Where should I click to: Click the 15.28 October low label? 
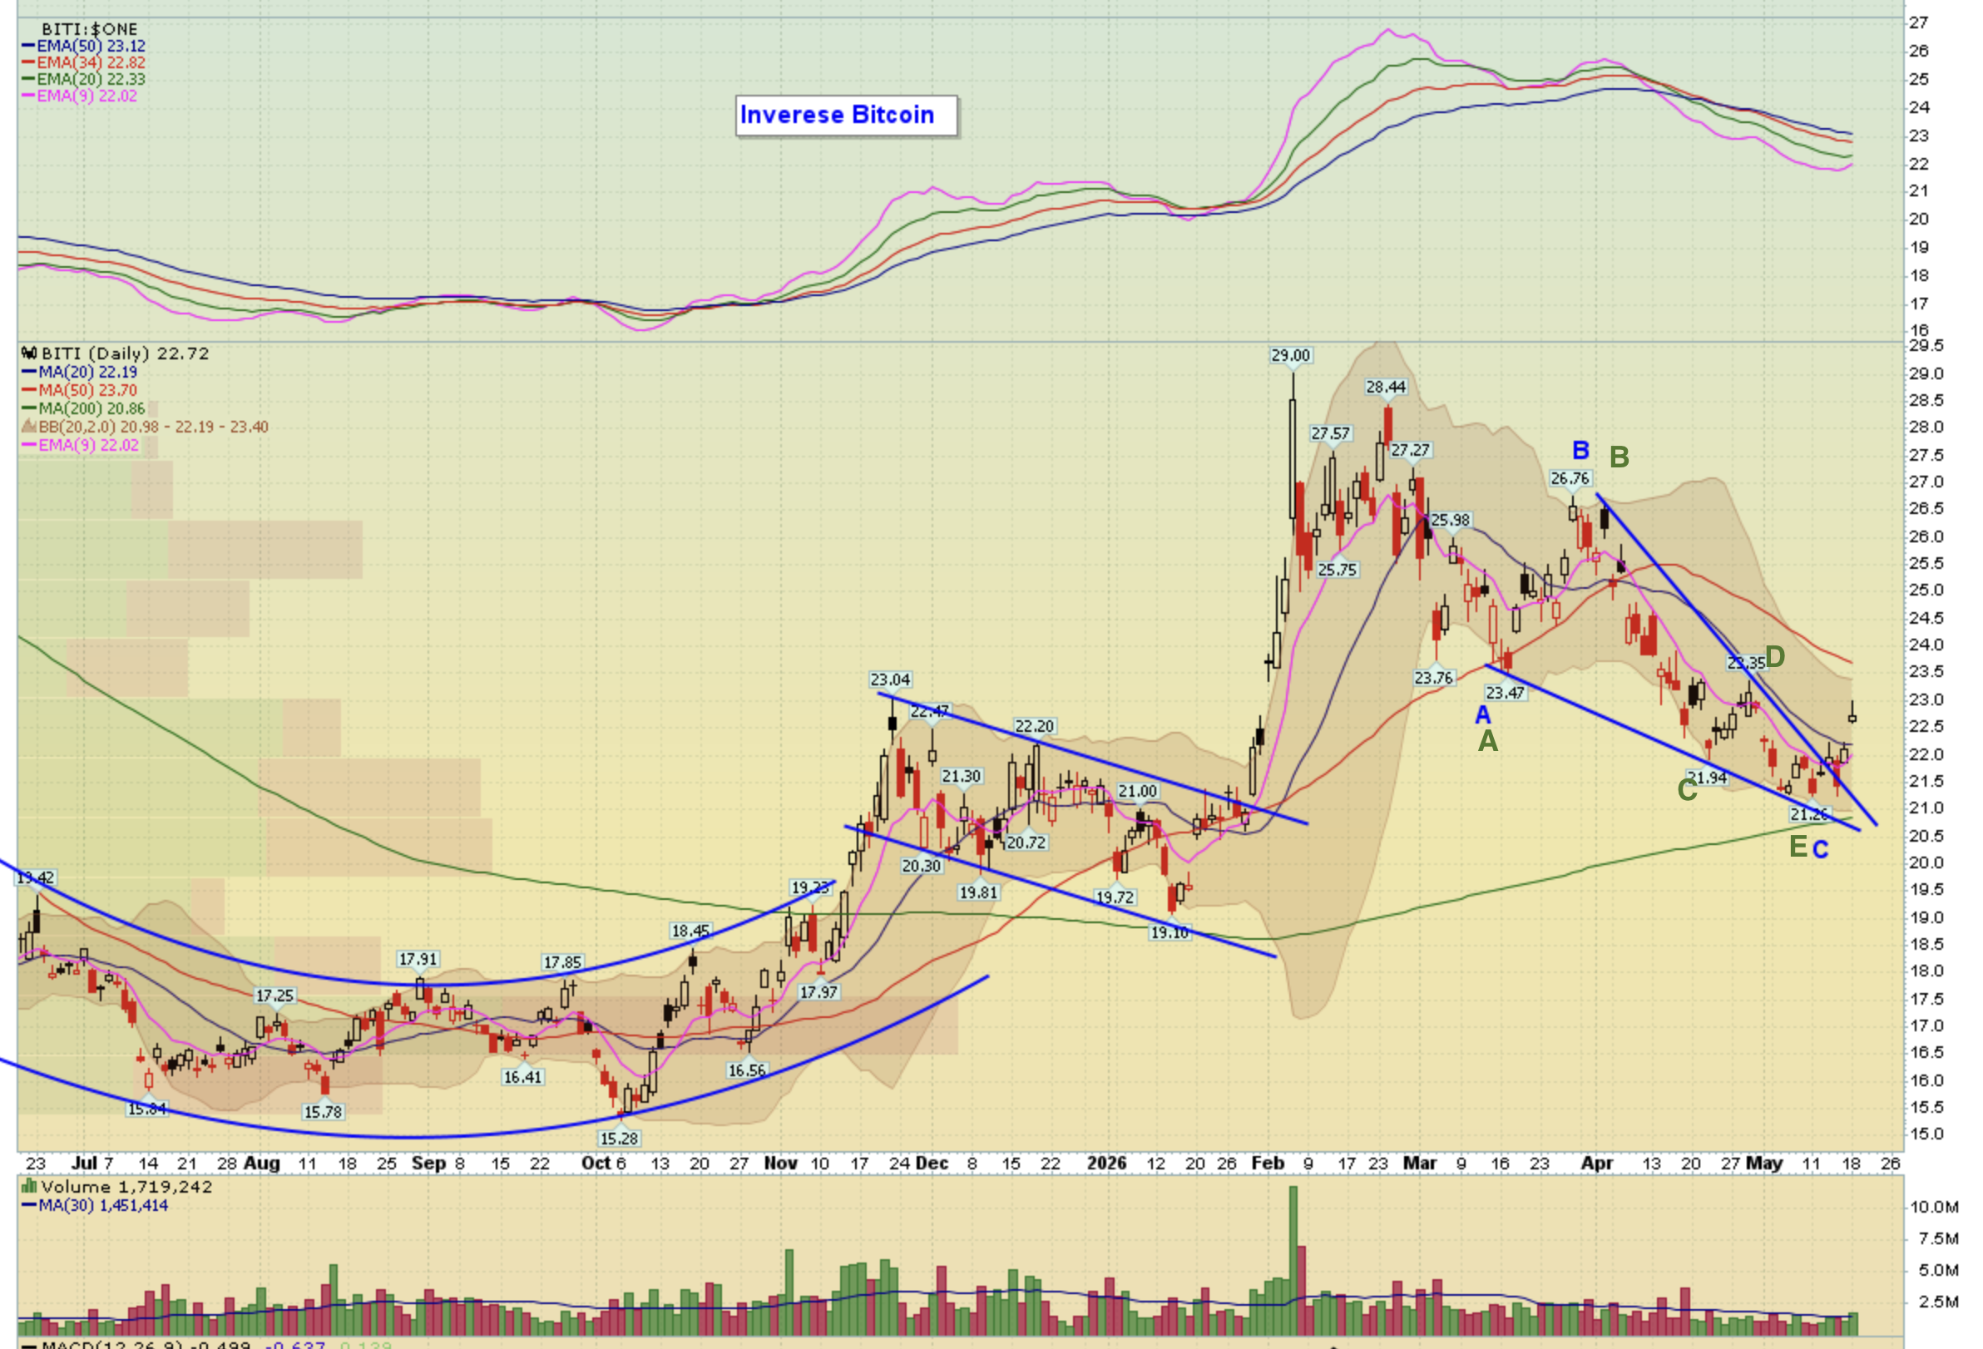point(620,1139)
